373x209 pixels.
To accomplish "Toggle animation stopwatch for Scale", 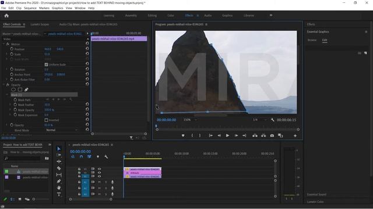I will 12,54.
